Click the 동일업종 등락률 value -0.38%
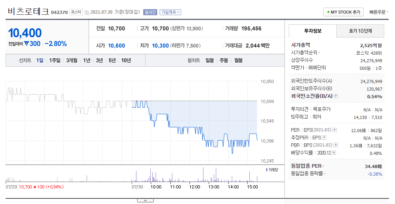Image resolution: width=395 pixels, height=204 pixels. coord(375,174)
